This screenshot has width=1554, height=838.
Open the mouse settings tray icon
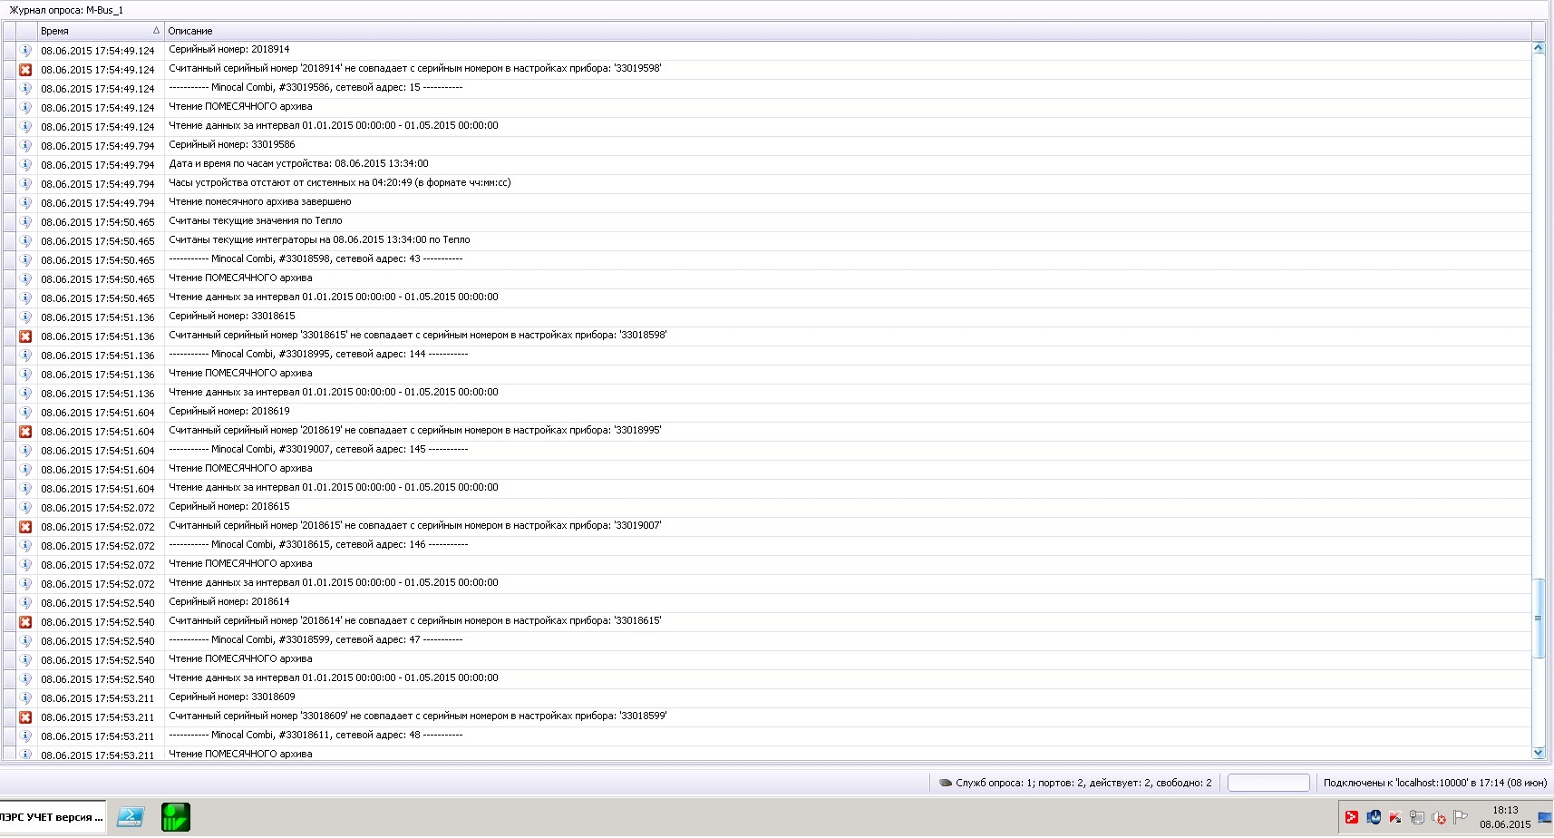pyautogui.click(x=1374, y=817)
